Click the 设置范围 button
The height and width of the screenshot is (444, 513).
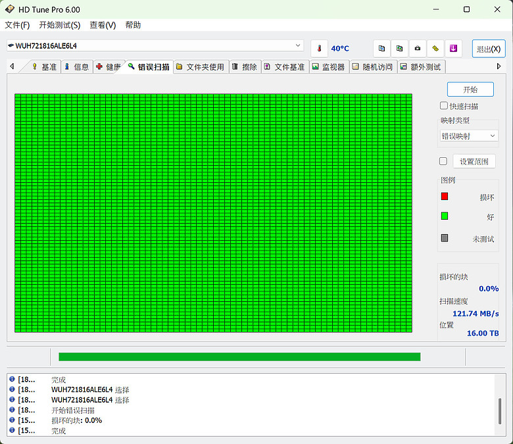point(474,161)
